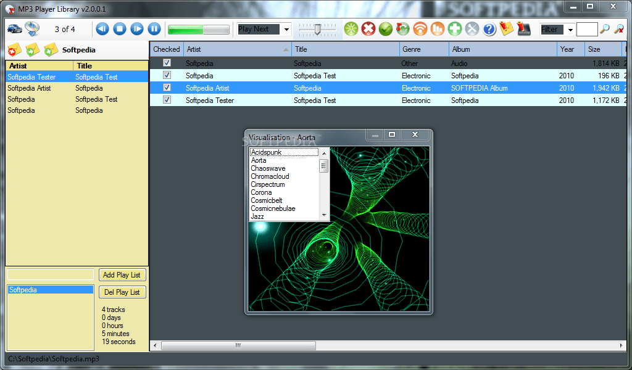Screen dimensions: 632x370
Task: Click the blue car icon in toolbar
Action: 15,29
